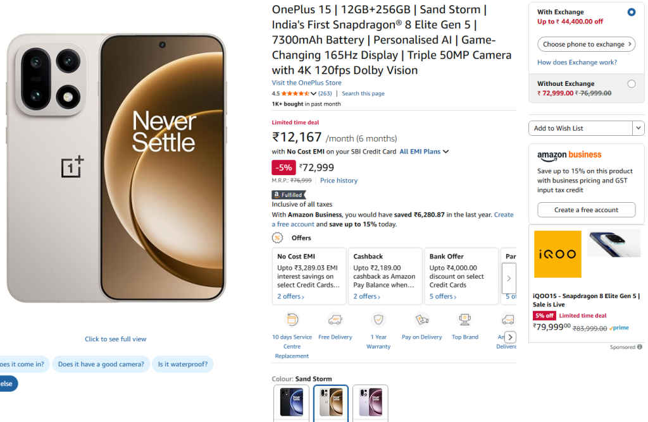
Task: Click the Fulfilled badge
Action: (x=289, y=195)
